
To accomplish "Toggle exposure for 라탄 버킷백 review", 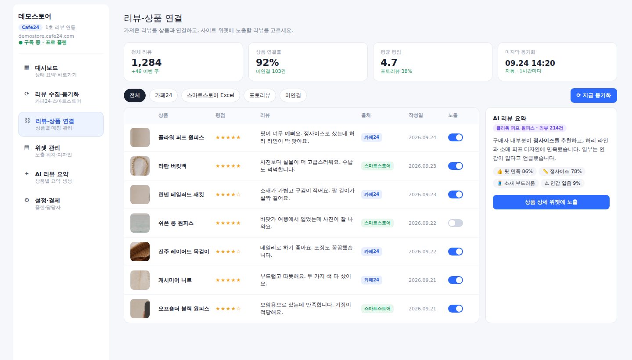I will click(456, 166).
